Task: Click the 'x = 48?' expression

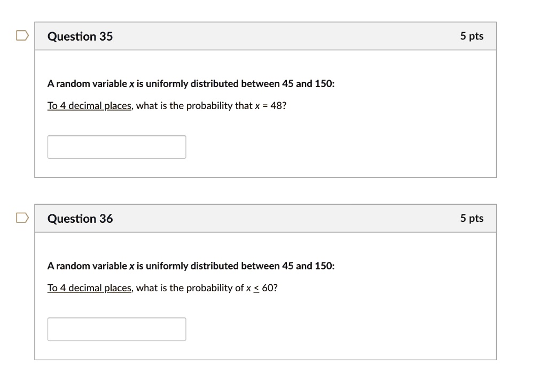Action: [x=270, y=105]
